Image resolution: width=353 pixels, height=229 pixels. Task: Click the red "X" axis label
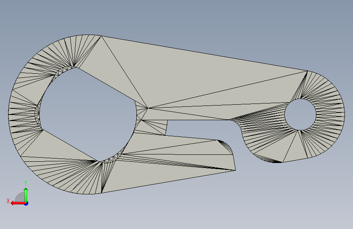8,201
